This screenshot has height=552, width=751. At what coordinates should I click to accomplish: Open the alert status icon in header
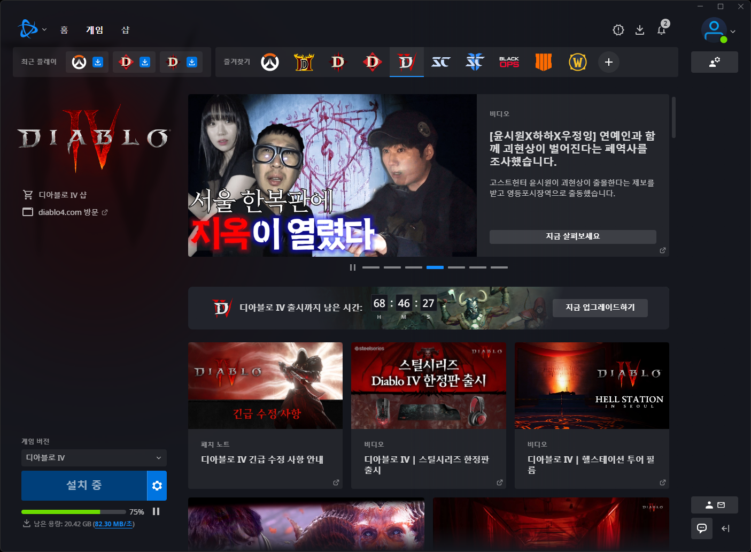pyautogui.click(x=618, y=30)
